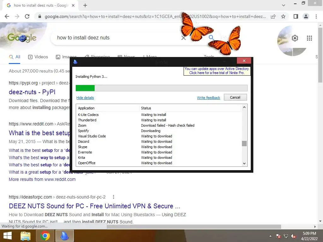The width and height of the screenshot is (323, 242).
Task: Select the Krita row
Action: pos(159,158)
